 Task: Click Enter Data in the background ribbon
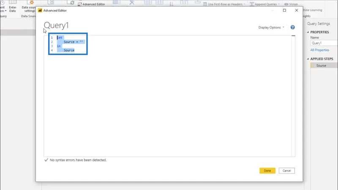pos(13,6)
